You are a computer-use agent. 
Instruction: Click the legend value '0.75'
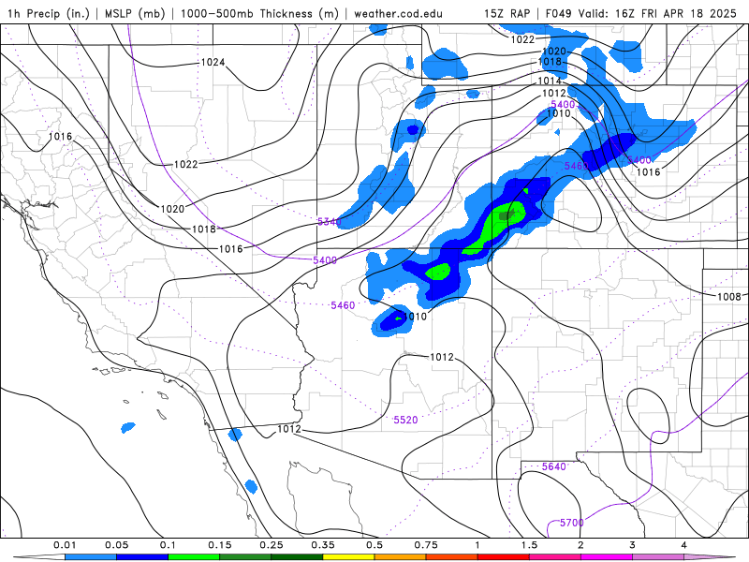tap(426, 545)
